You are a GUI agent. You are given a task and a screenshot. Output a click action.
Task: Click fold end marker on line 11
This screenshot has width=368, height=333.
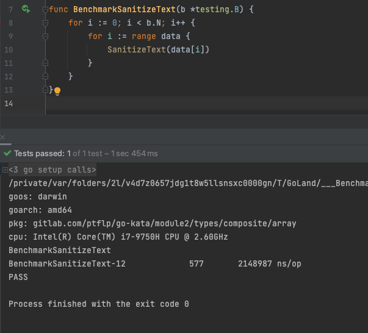(46, 63)
